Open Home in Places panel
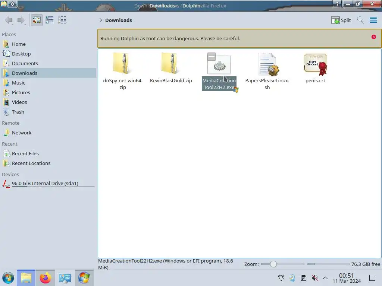 [48, 44]
